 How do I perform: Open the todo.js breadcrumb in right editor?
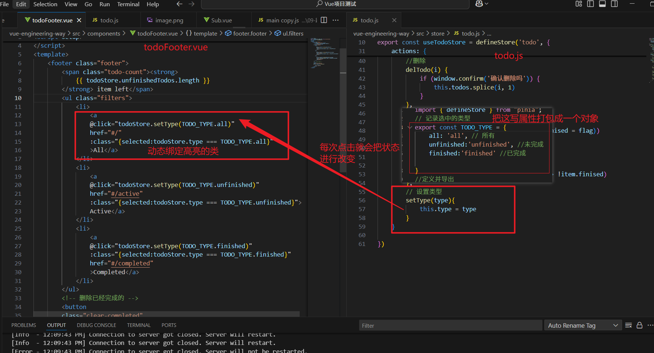coord(467,33)
